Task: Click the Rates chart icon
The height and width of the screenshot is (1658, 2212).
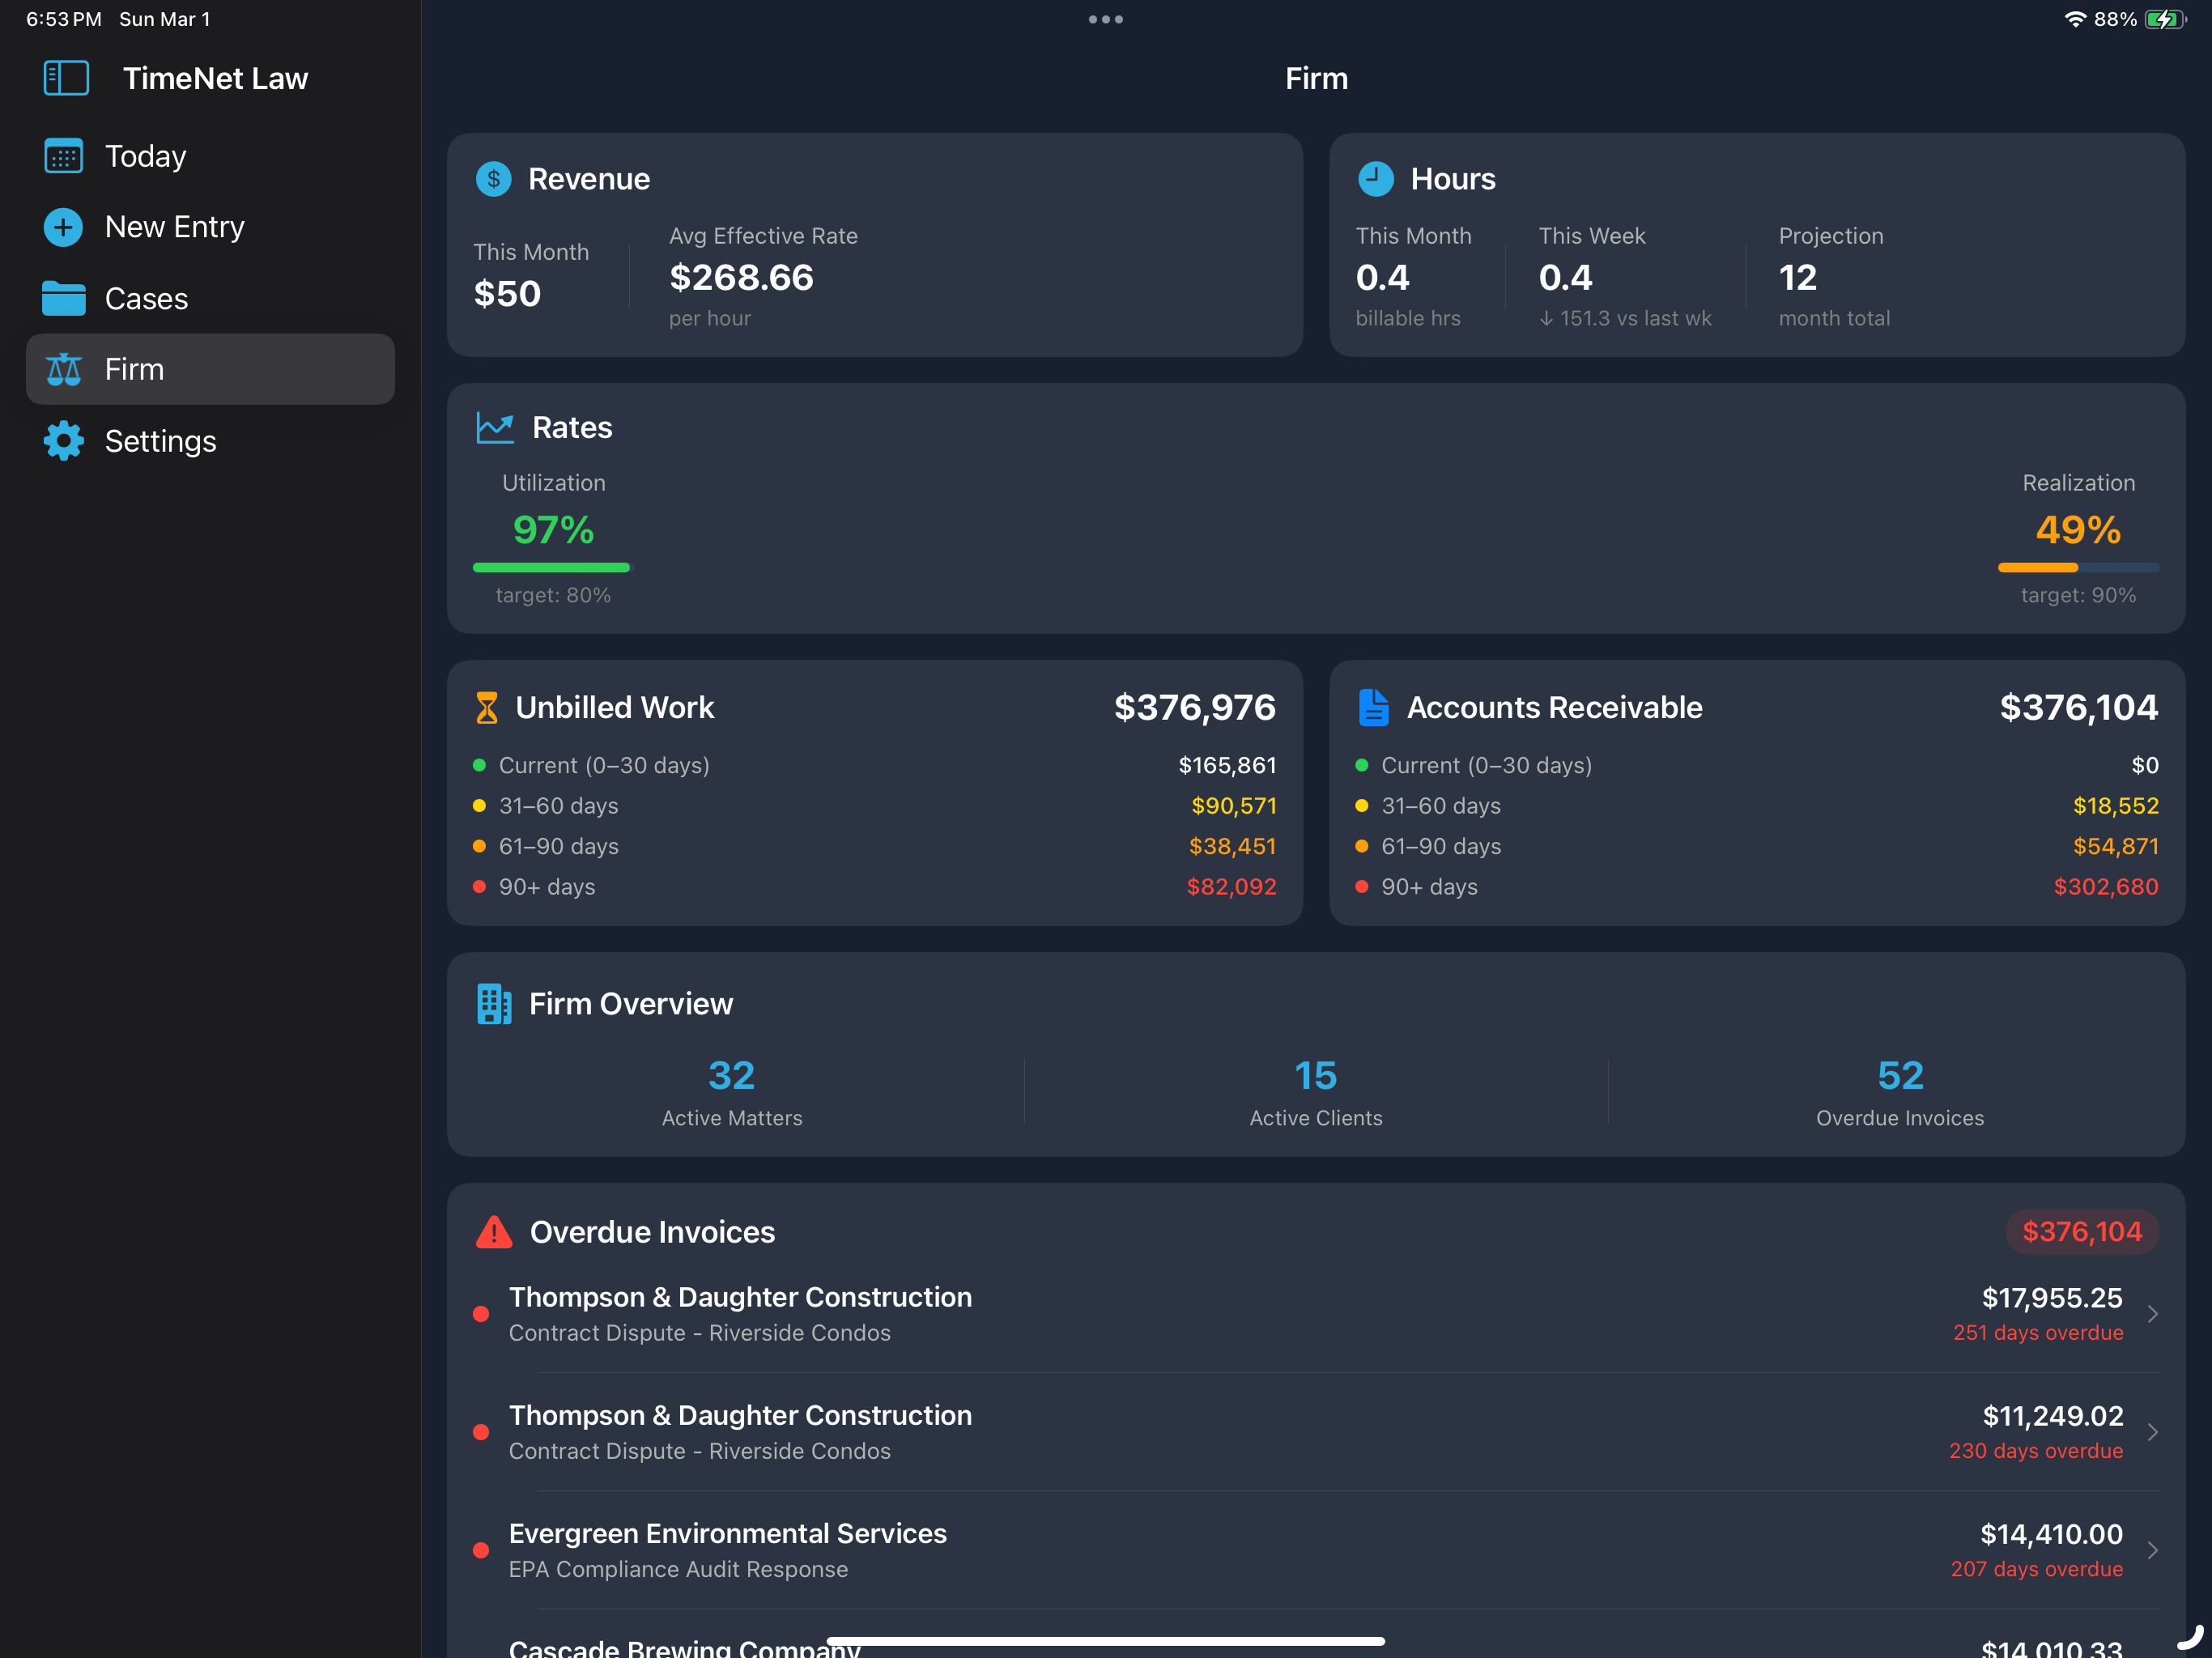Action: [495, 428]
